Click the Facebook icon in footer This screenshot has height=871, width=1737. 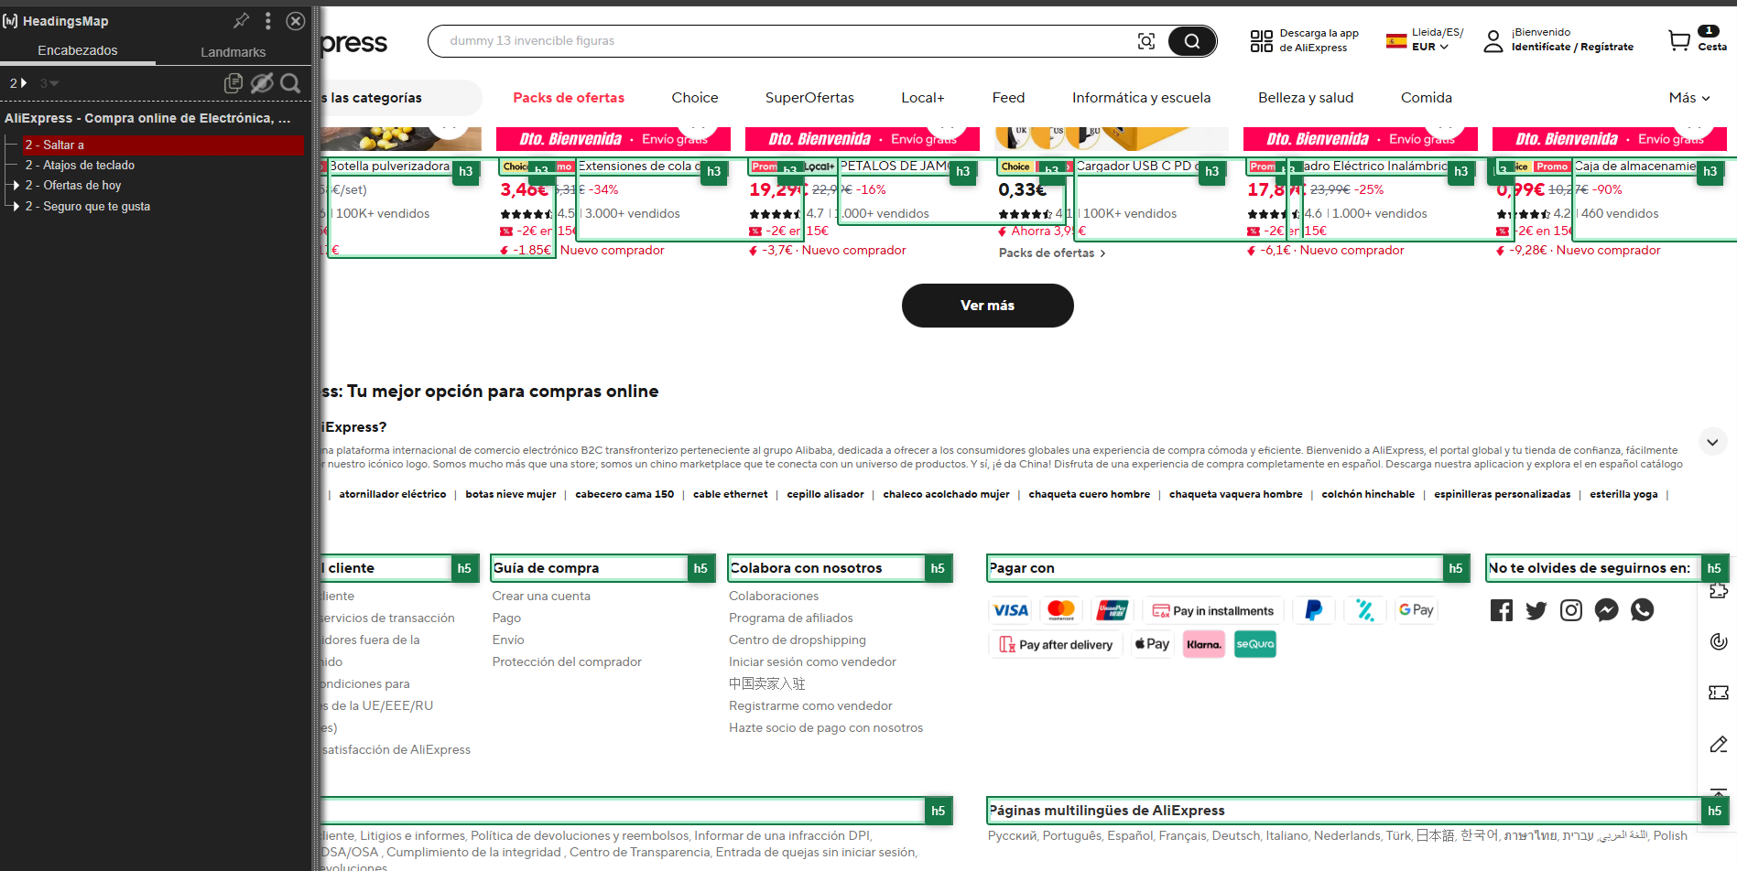(1502, 610)
